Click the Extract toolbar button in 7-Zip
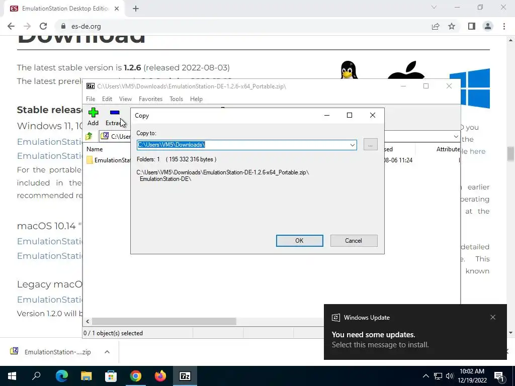Screen dimensions: 515x386 pyautogui.click(x=115, y=117)
